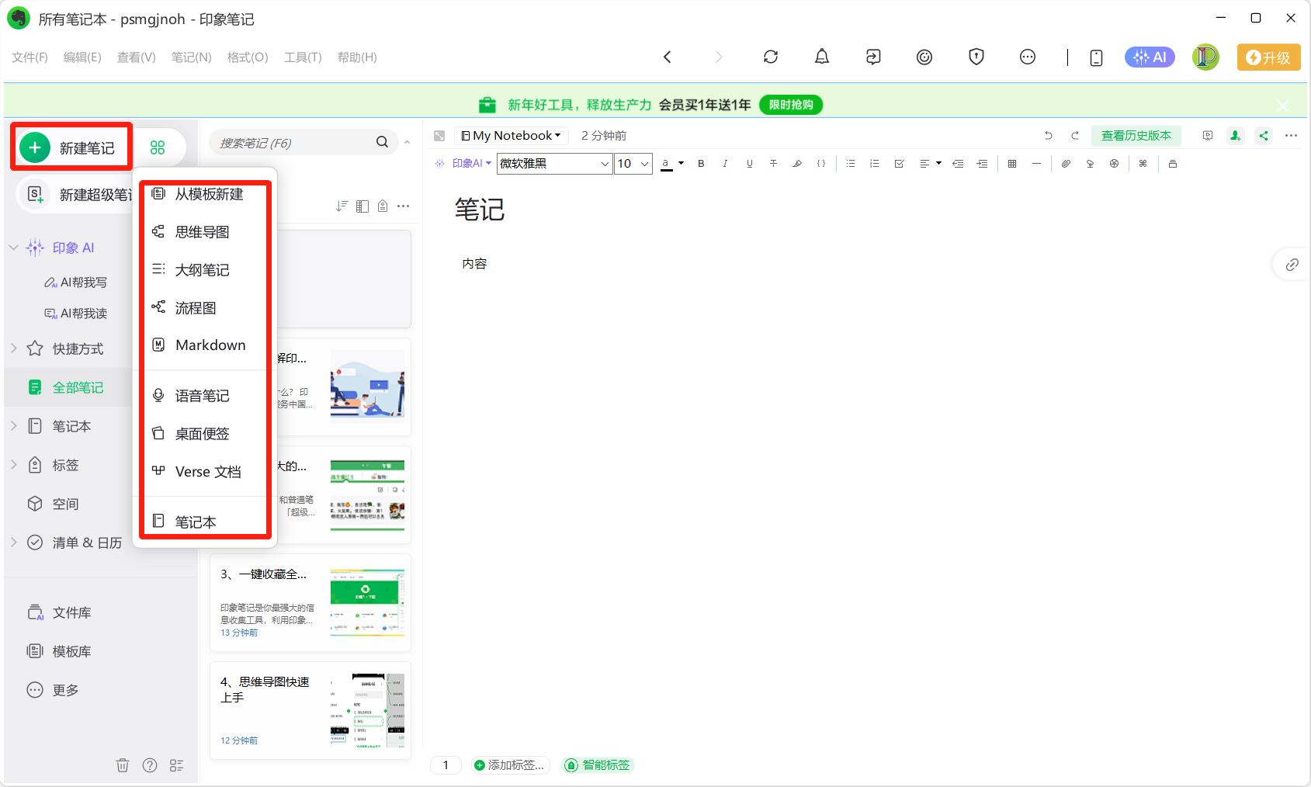Click the font color swatch
The image size is (1311, 787).
coord(666,164)
